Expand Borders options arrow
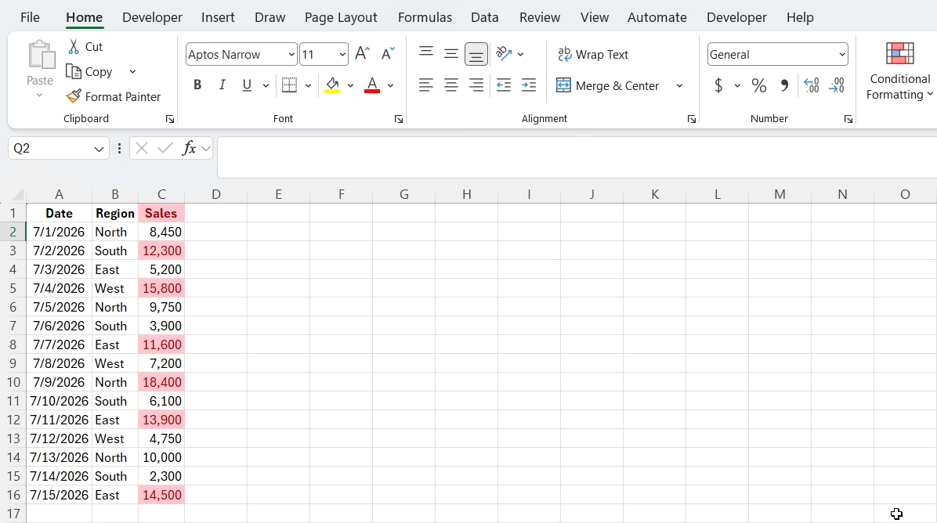The image size is (937, 523). [308, 85]
